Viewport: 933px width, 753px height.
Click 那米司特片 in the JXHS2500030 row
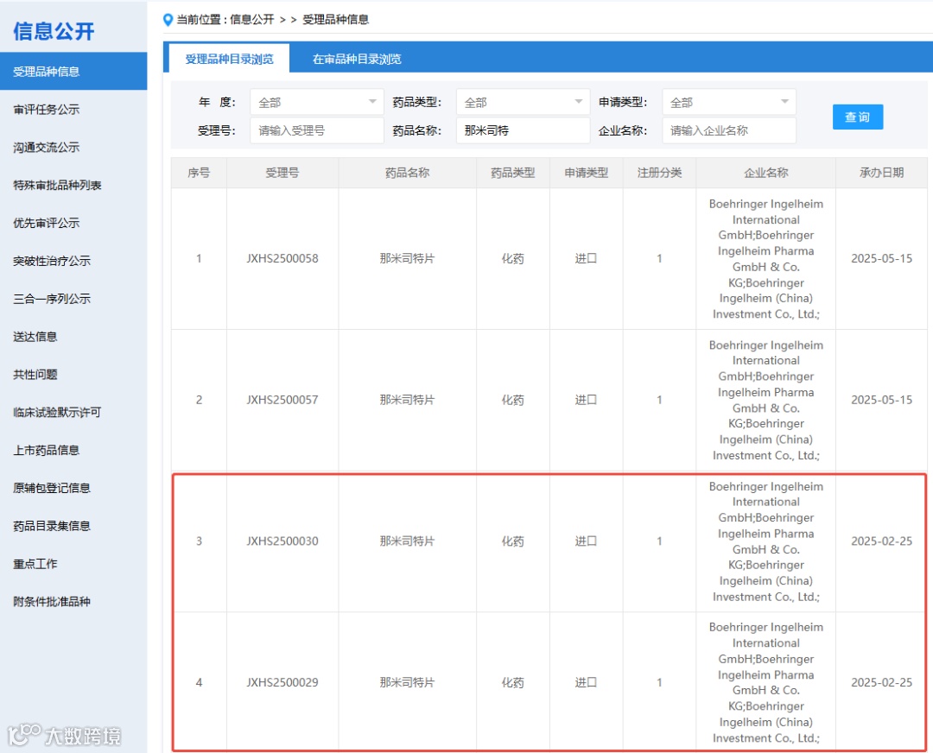pos(407,541)
